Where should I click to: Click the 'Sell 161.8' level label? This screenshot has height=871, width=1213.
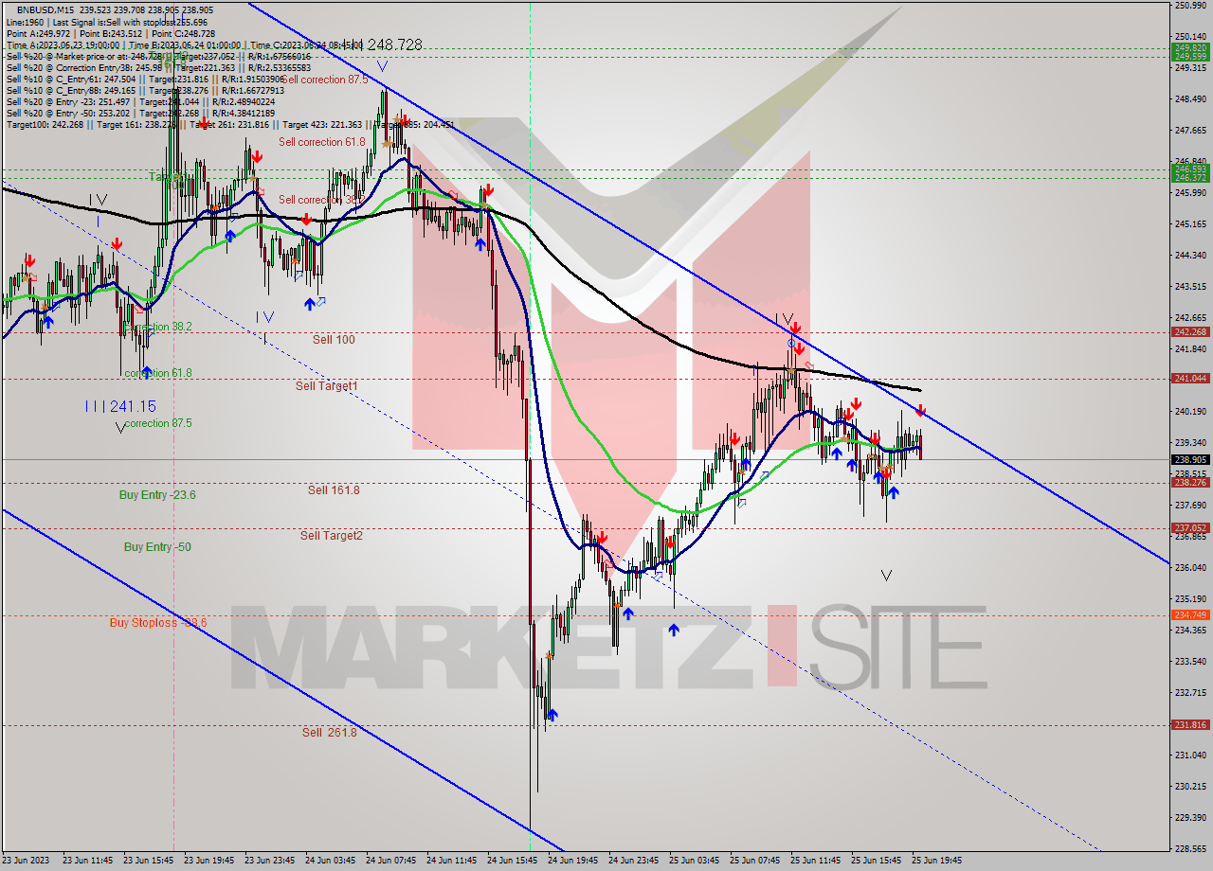click(334, 489)
